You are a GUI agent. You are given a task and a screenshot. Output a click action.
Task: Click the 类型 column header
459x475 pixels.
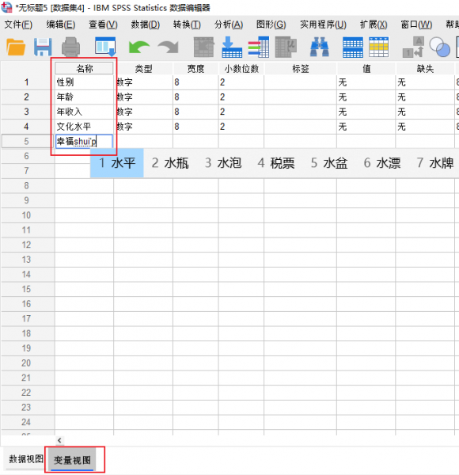click(143, 68)
